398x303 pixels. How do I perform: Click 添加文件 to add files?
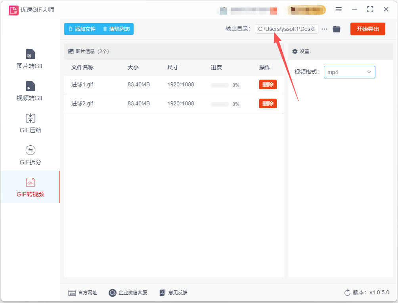tap(82, 29)
